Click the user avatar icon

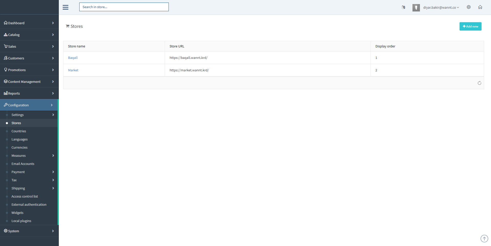416,8
